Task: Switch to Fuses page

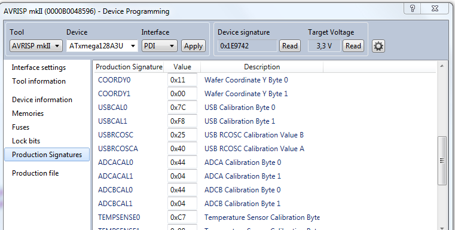Action: coord(20,127)
